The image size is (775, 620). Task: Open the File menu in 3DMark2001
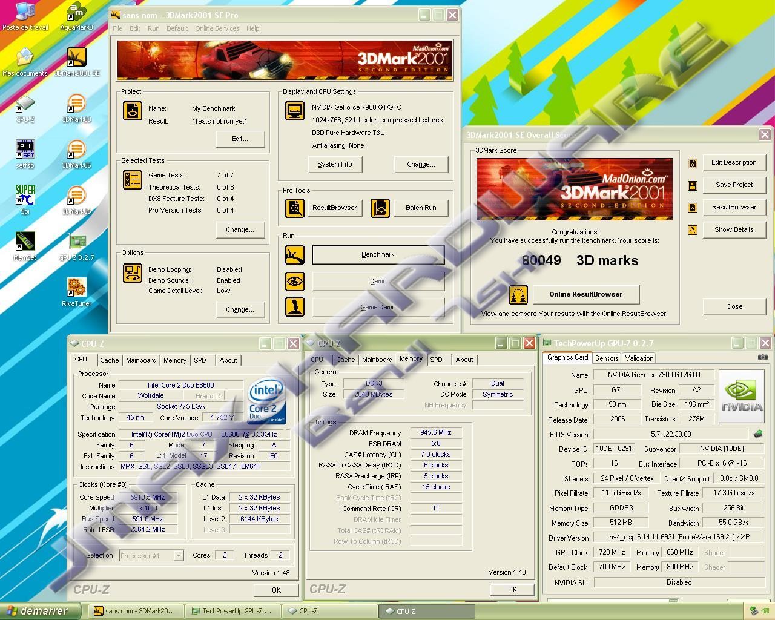tap(117, 28)
